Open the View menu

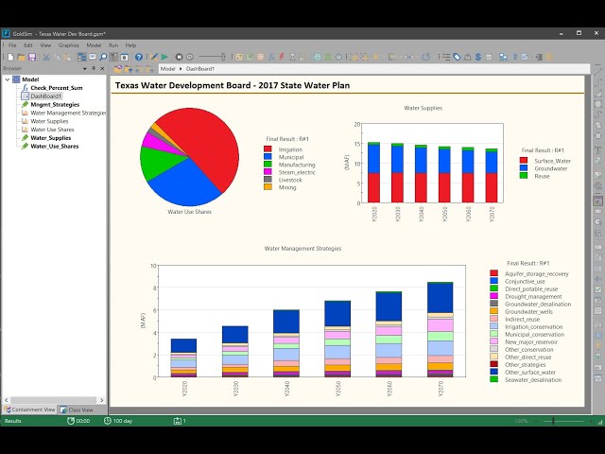pos(45,45)
